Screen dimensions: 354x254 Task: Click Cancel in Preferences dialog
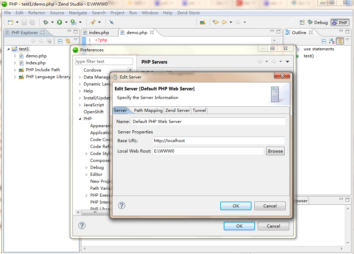click(274, 226)
